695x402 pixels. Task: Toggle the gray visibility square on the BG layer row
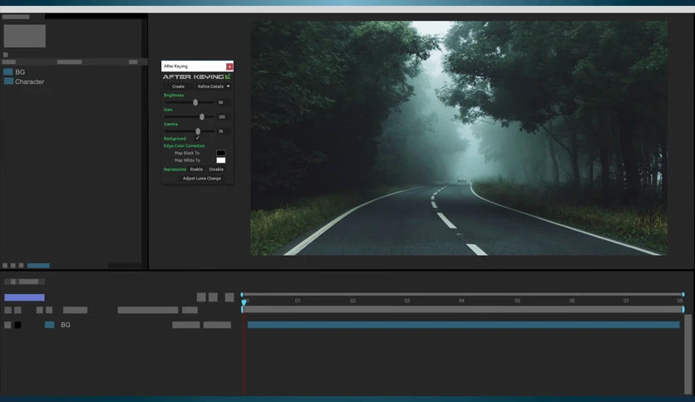point(7,325)
